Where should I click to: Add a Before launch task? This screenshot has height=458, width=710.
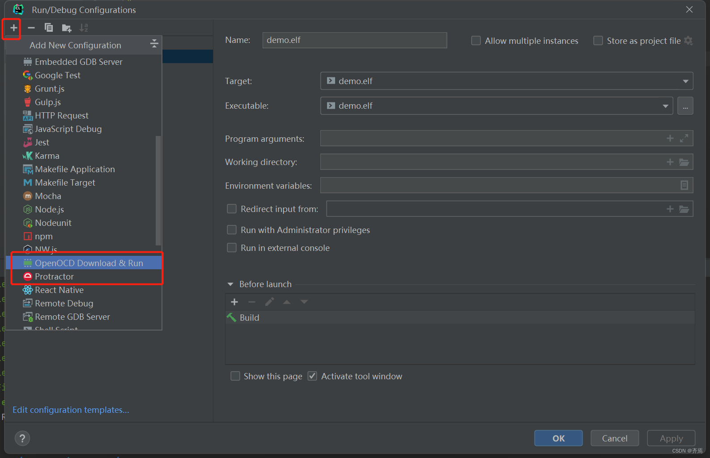click(x=234, y=302)
